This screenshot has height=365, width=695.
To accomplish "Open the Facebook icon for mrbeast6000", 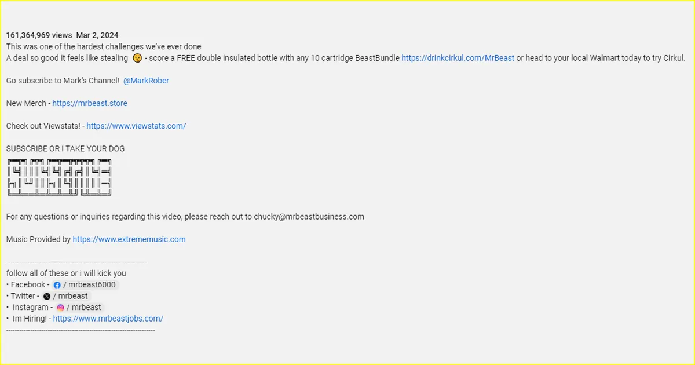I will point(57,285).
